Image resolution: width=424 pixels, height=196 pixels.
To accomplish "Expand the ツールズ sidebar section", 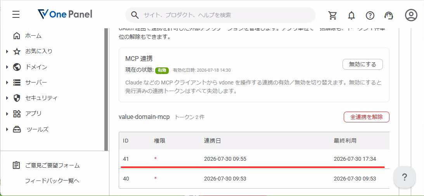I will tap(7, 129).
